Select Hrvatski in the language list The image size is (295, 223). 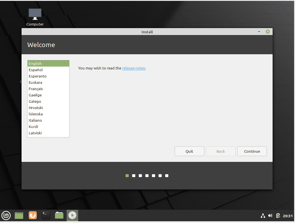(36, 108)
